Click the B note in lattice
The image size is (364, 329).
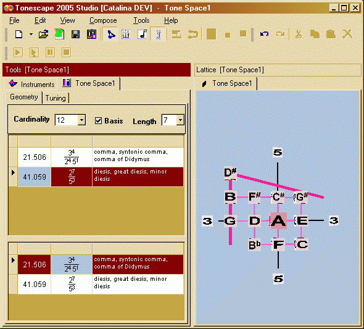230,197
